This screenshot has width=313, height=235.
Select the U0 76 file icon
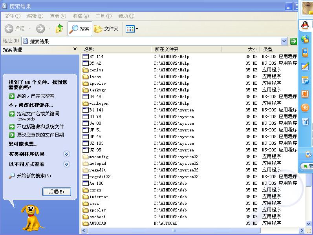[x=86, y=117]
